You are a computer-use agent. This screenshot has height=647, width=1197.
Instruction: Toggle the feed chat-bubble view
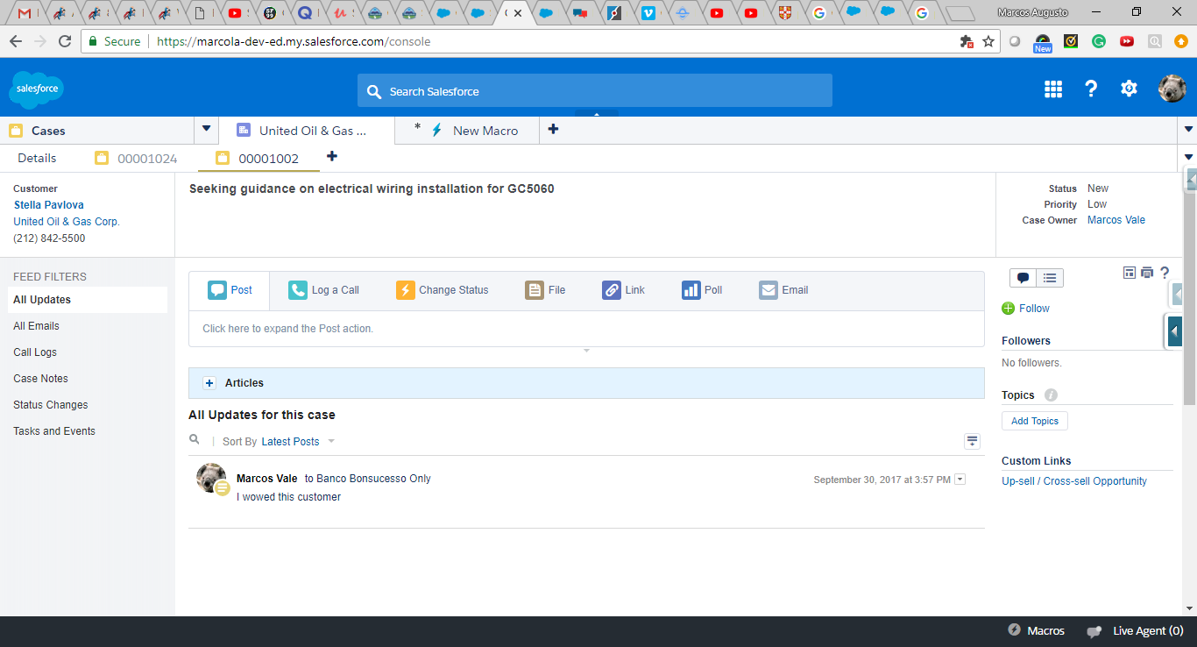[1023, 277]
